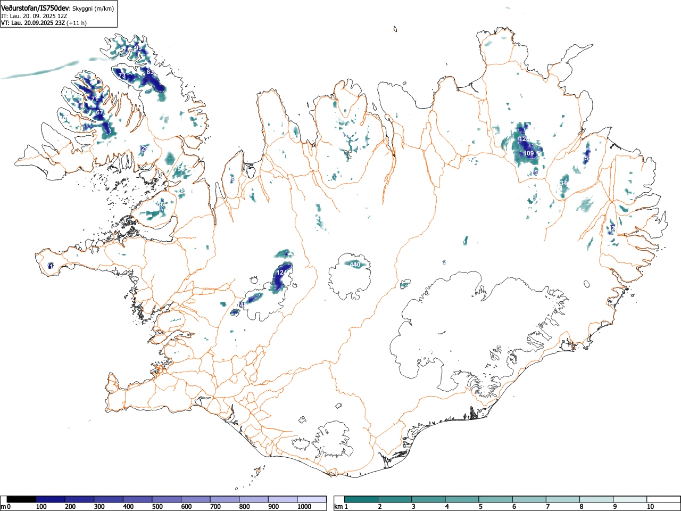The width and height of the screenshot is (681, 511).
Task: Click the '6' tick label in km legend
Action: [x=514, y=507]
